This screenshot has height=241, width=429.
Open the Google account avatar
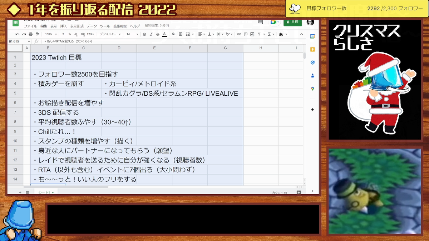(x=310, y=22)
